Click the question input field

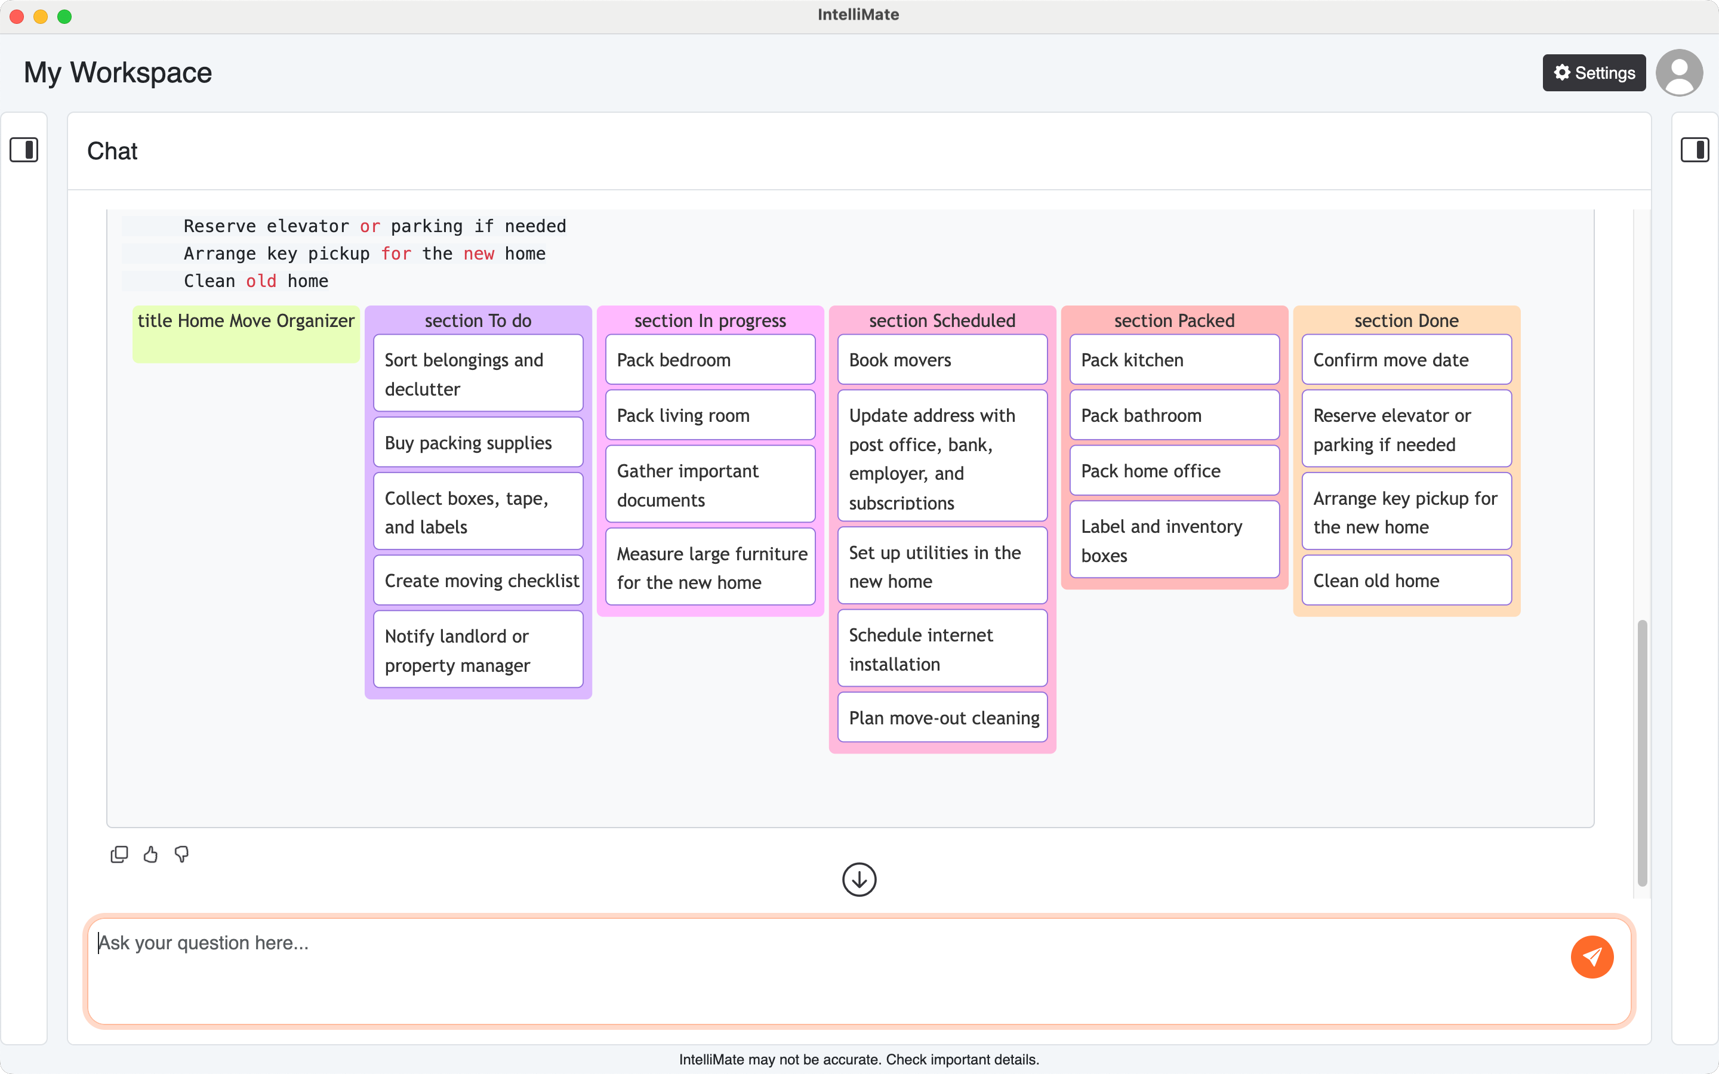pos(859,971)
